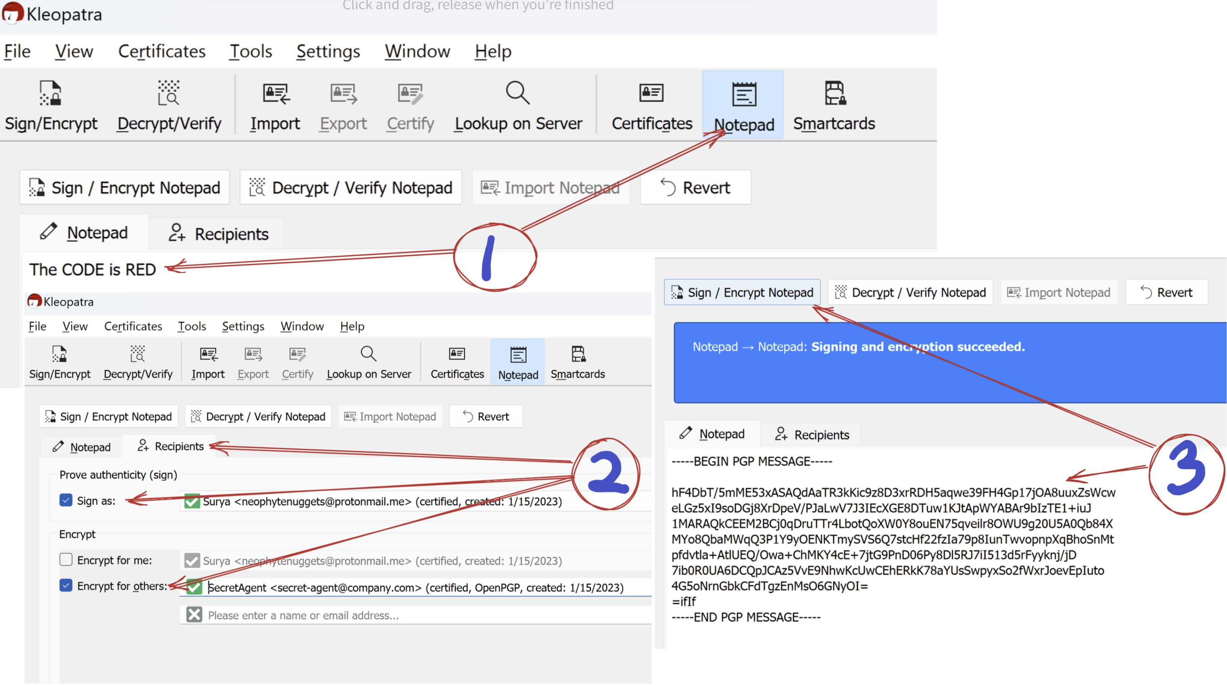
Task: Open File menu in top menu bar
Action: point(17,51)
